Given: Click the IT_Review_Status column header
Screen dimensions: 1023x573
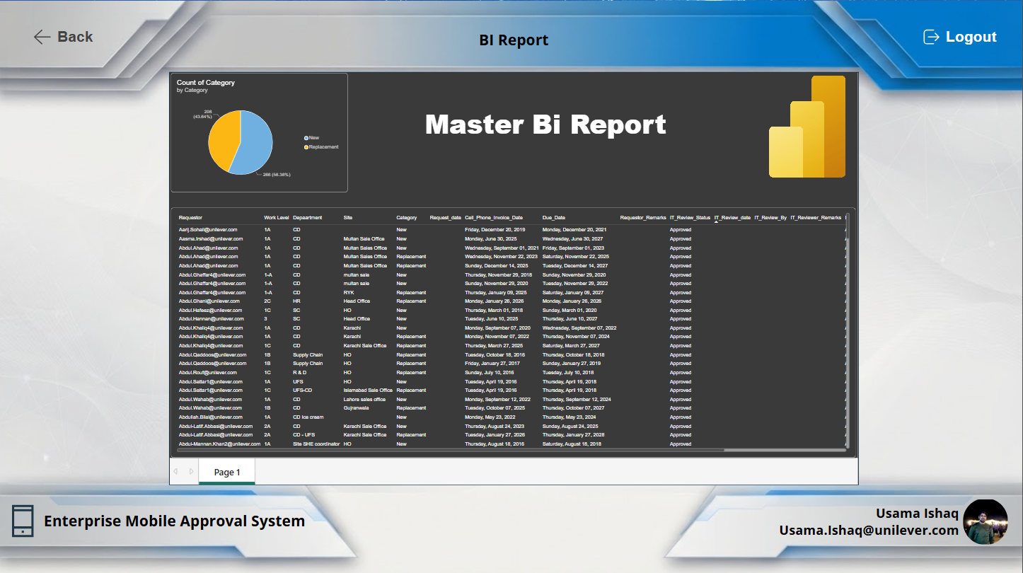Looking at the screenshot, I should (690, 218).
